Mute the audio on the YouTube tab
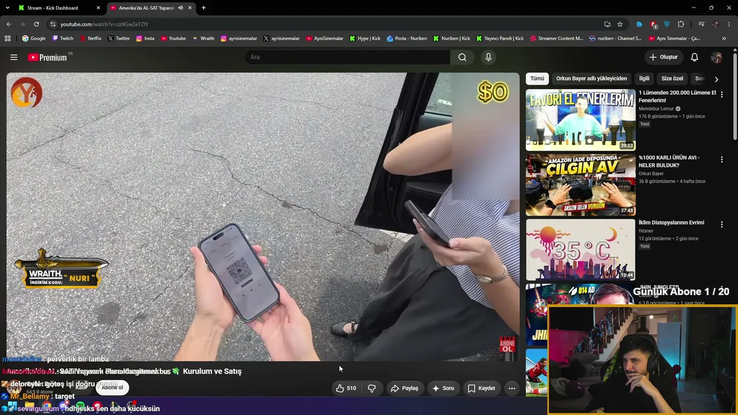This screenshot has height=415, width=738. (x=180, y=8)
